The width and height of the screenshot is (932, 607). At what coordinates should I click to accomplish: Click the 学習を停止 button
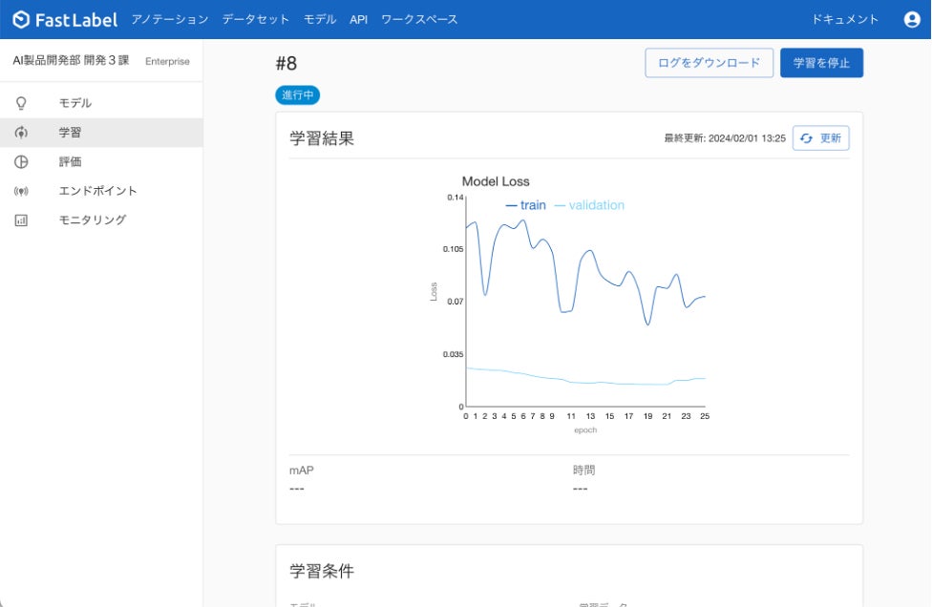(821, 63)
